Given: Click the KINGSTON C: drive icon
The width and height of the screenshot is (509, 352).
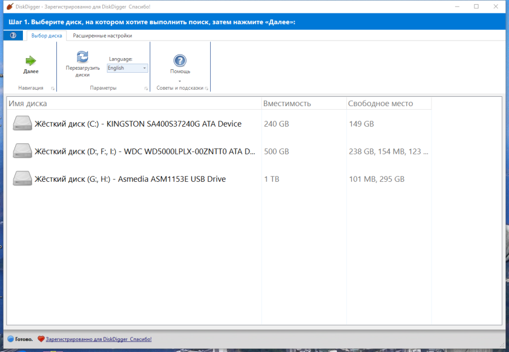Looking at the screenshot, I should [22, 124].
